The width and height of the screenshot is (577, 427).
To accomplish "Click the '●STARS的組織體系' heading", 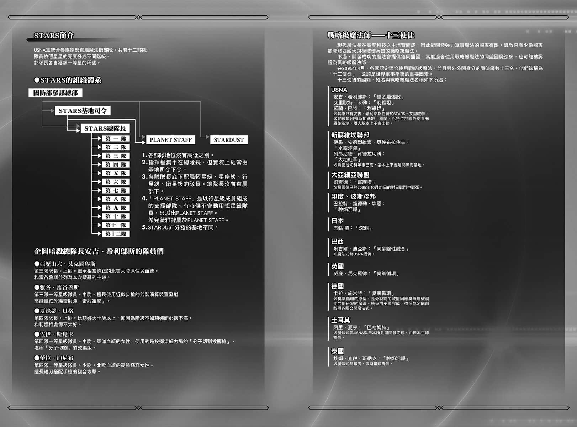I will (x=68, y=80).
